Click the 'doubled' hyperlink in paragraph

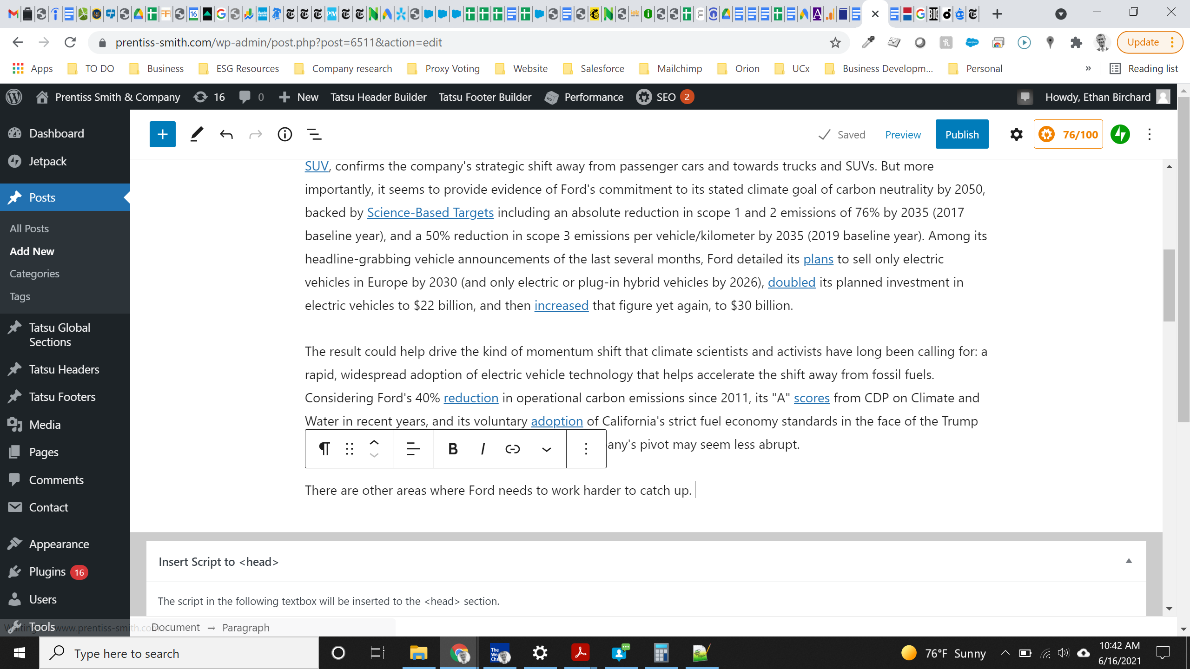pos(791,282)
